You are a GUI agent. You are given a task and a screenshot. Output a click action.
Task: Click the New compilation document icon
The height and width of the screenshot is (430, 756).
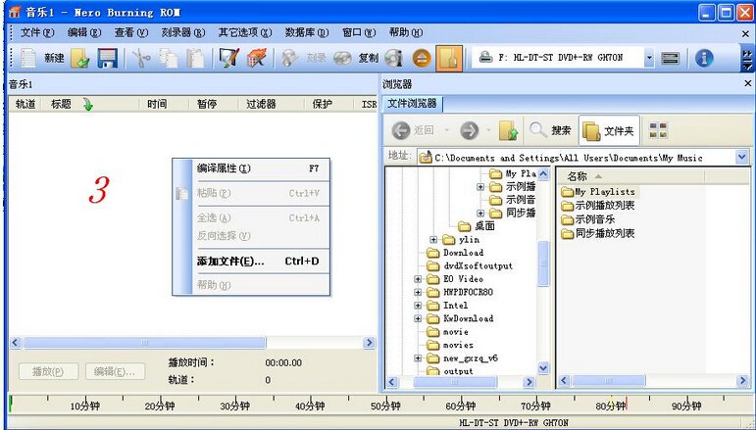28,58
